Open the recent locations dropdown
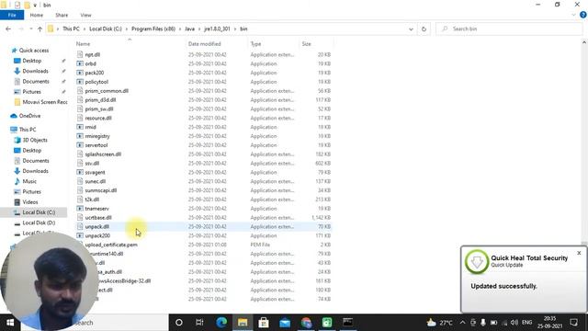 (x=30, y=29)
